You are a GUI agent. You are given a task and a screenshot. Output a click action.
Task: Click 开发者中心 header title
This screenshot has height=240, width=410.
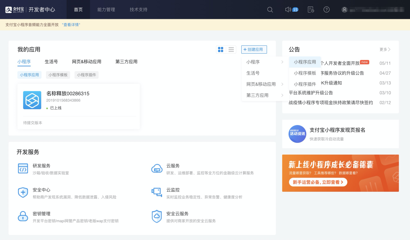coord(42,10)
